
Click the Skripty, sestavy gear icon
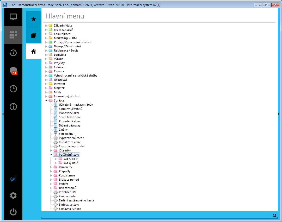point(56,205)
